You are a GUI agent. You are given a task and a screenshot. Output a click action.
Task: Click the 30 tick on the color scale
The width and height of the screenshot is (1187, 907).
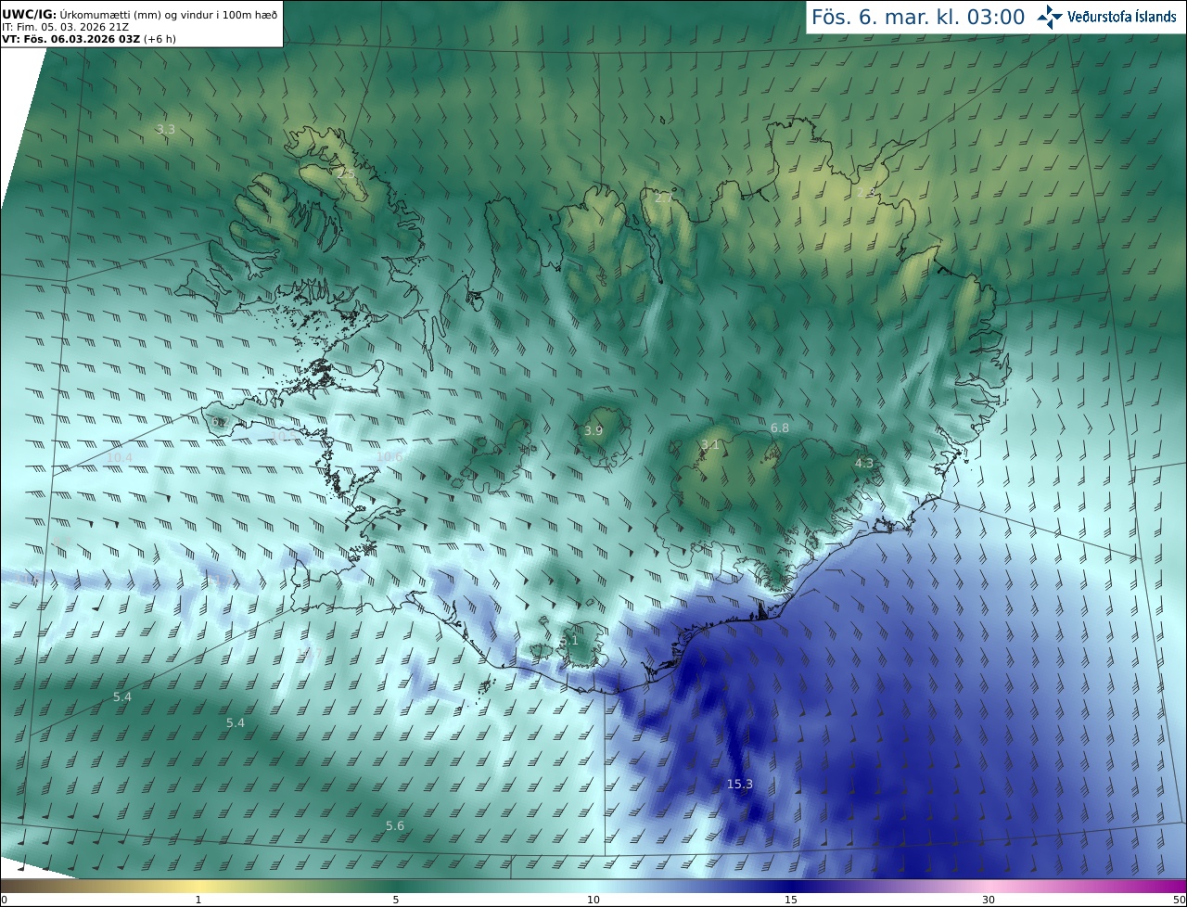pos(989,901)
